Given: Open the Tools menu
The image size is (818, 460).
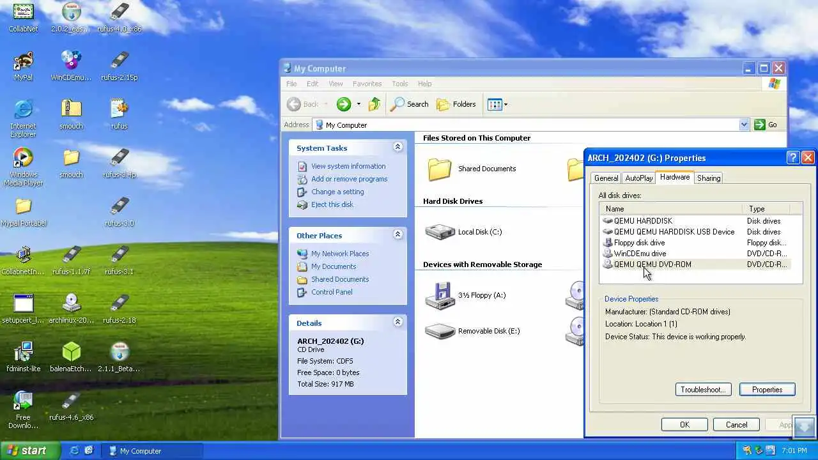Looking at the screenshot, I should click(x=400, y=84).
